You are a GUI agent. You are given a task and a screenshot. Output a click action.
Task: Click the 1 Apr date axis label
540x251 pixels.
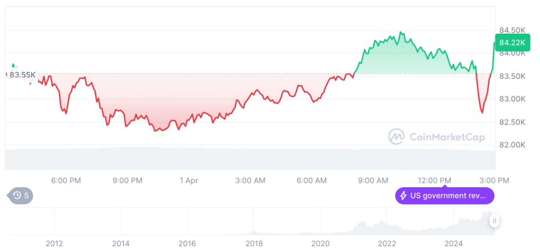(188, 180)
